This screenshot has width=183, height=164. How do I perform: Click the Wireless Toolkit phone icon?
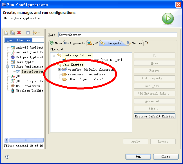13,91
